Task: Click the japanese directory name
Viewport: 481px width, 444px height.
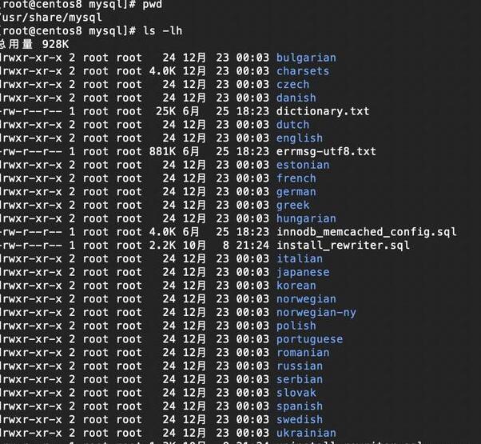Action: click(x=303, y=272)
